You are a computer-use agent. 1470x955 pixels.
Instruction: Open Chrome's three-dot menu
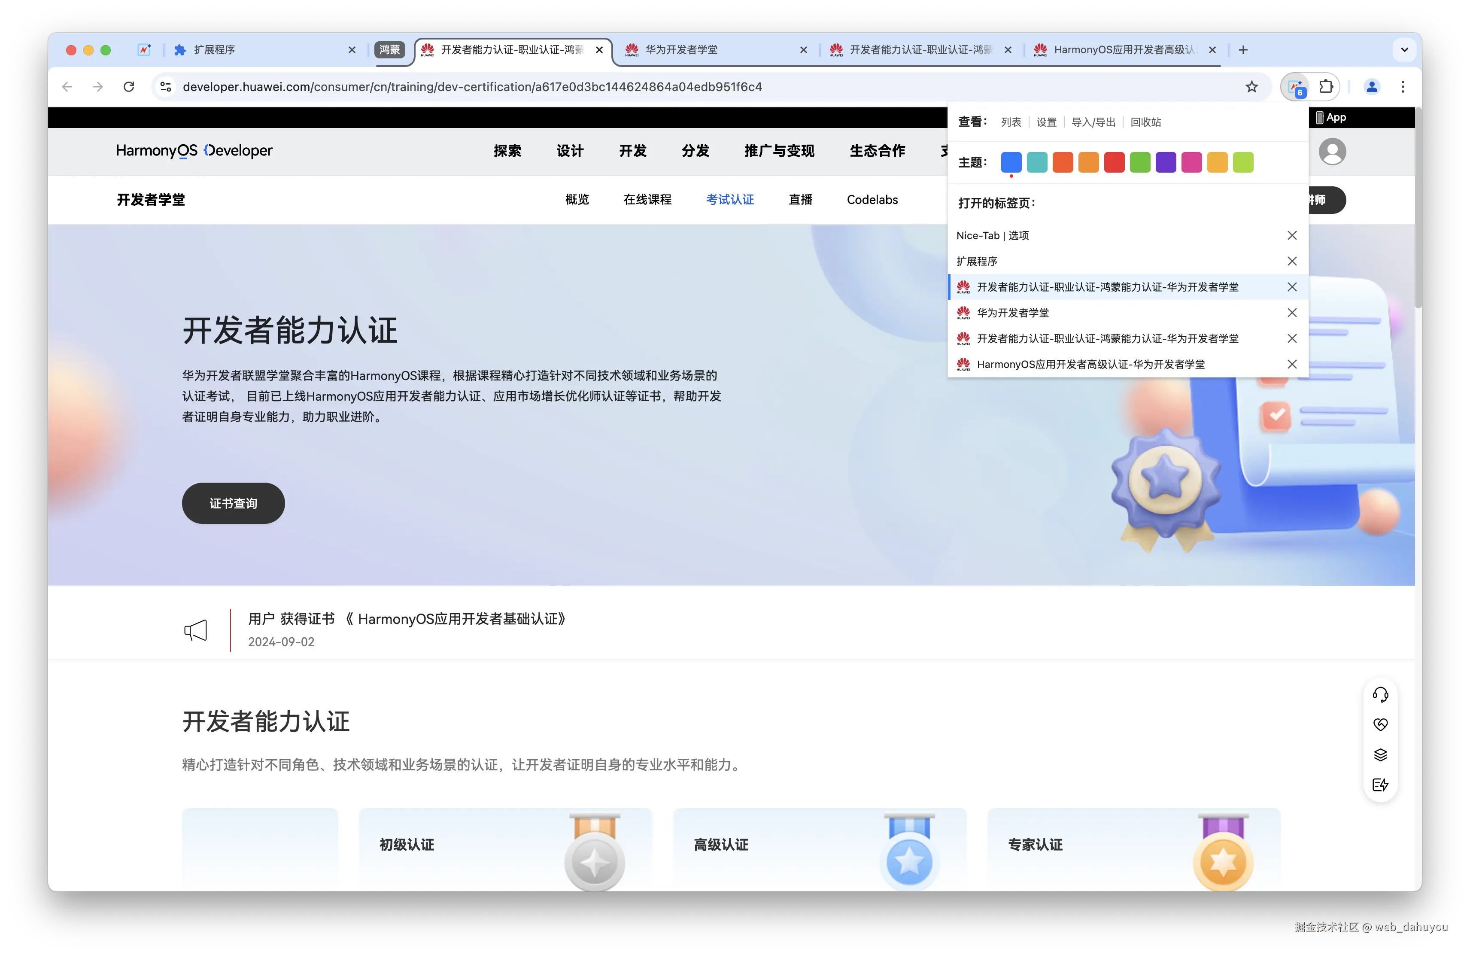[x=1403, y=87]
